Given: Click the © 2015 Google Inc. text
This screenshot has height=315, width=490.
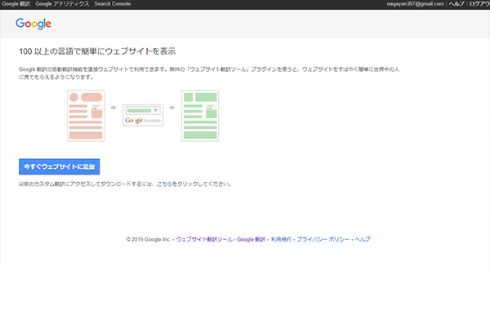Looking at the screenshot, I should click(x=149, y=239).
